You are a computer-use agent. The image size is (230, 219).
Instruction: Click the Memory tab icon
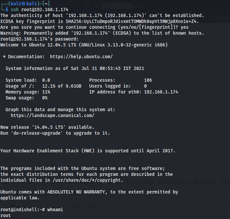tap(196, 182)
